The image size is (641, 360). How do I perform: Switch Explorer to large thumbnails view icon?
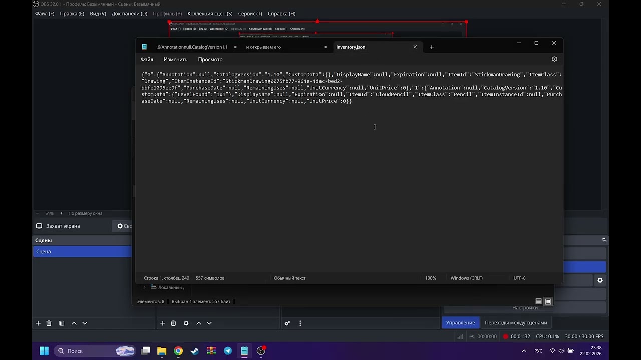548,301
